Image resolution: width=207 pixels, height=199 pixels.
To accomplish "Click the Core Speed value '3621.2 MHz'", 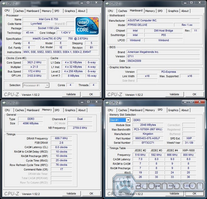I will coord(34,62).
